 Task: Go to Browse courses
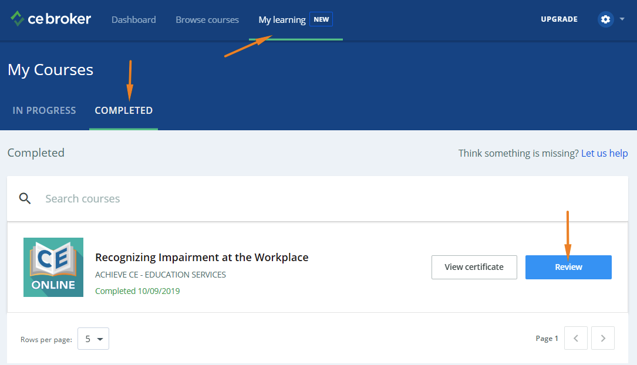(x=207, y=19)
